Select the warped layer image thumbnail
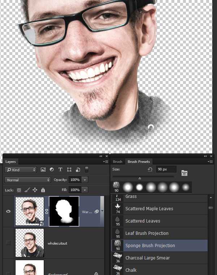 (x=30, y=211)
